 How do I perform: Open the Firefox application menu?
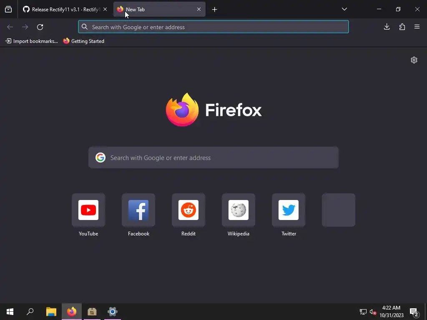point(417,27)
